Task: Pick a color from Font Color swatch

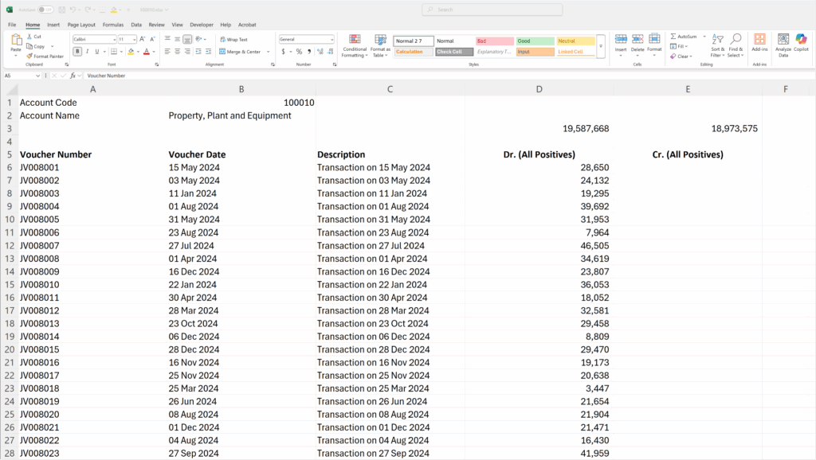Action: coord(145,51)
